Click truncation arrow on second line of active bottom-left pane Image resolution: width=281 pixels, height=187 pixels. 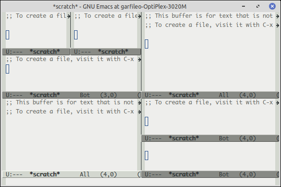pos(140,112)
